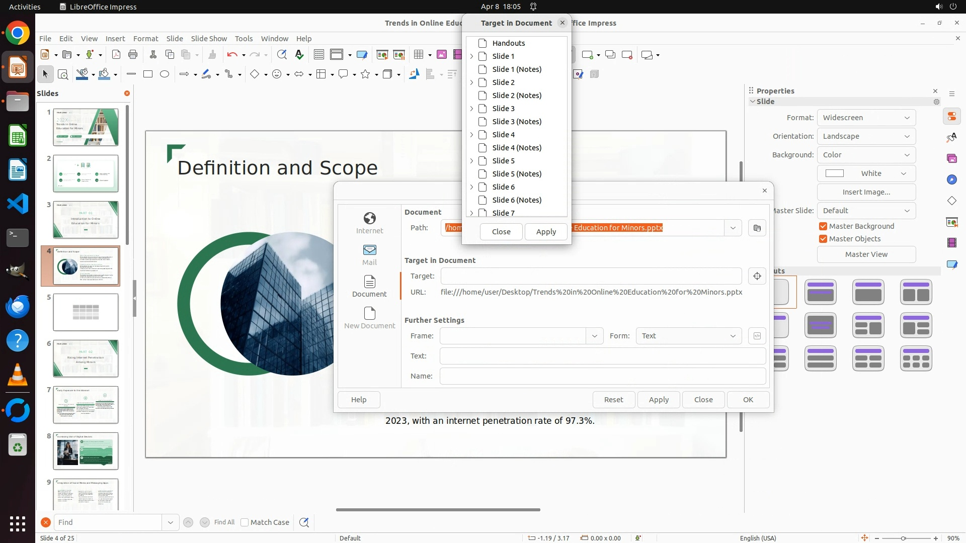The width and height of the screenshot is (966, 543).
Task: Open VLC media player from the dock
Action: click(x=18, y=375)
